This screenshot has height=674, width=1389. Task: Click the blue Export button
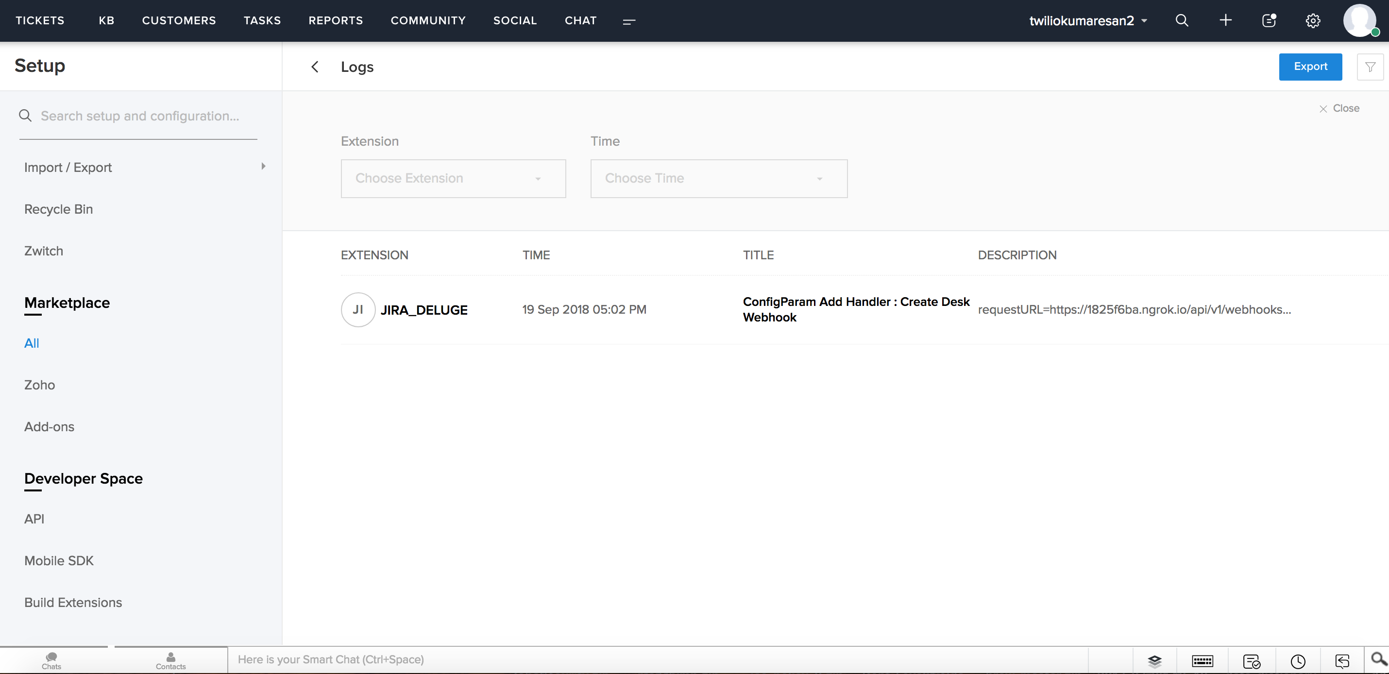tap(1310, 67)
